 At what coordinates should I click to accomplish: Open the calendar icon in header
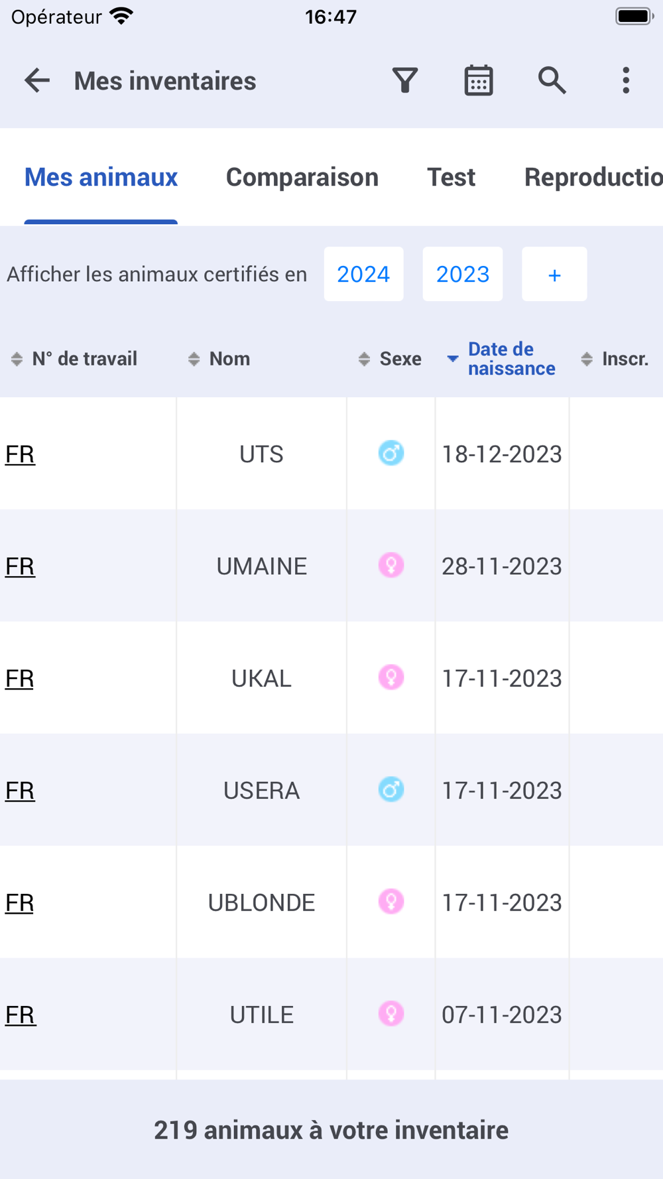[x=479, y=81]
